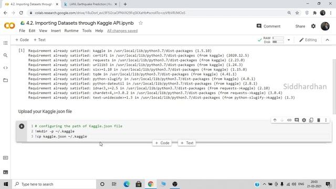This screenshot has height=189, width=336.
Task: Open the table of contents sidebar icon
Action: coord(6,43)
